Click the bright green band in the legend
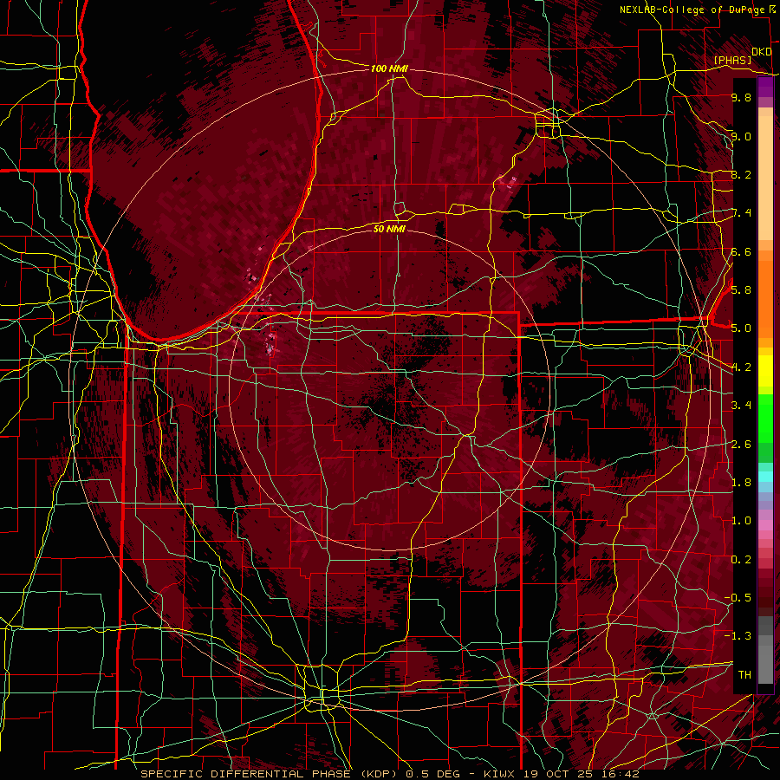Image resolution: width=780 pixels, height=780 pixels. 765,419
